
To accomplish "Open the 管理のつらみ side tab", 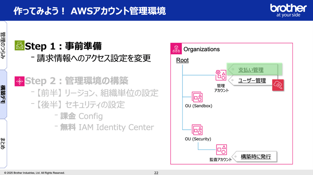I will tap(3, 45).
